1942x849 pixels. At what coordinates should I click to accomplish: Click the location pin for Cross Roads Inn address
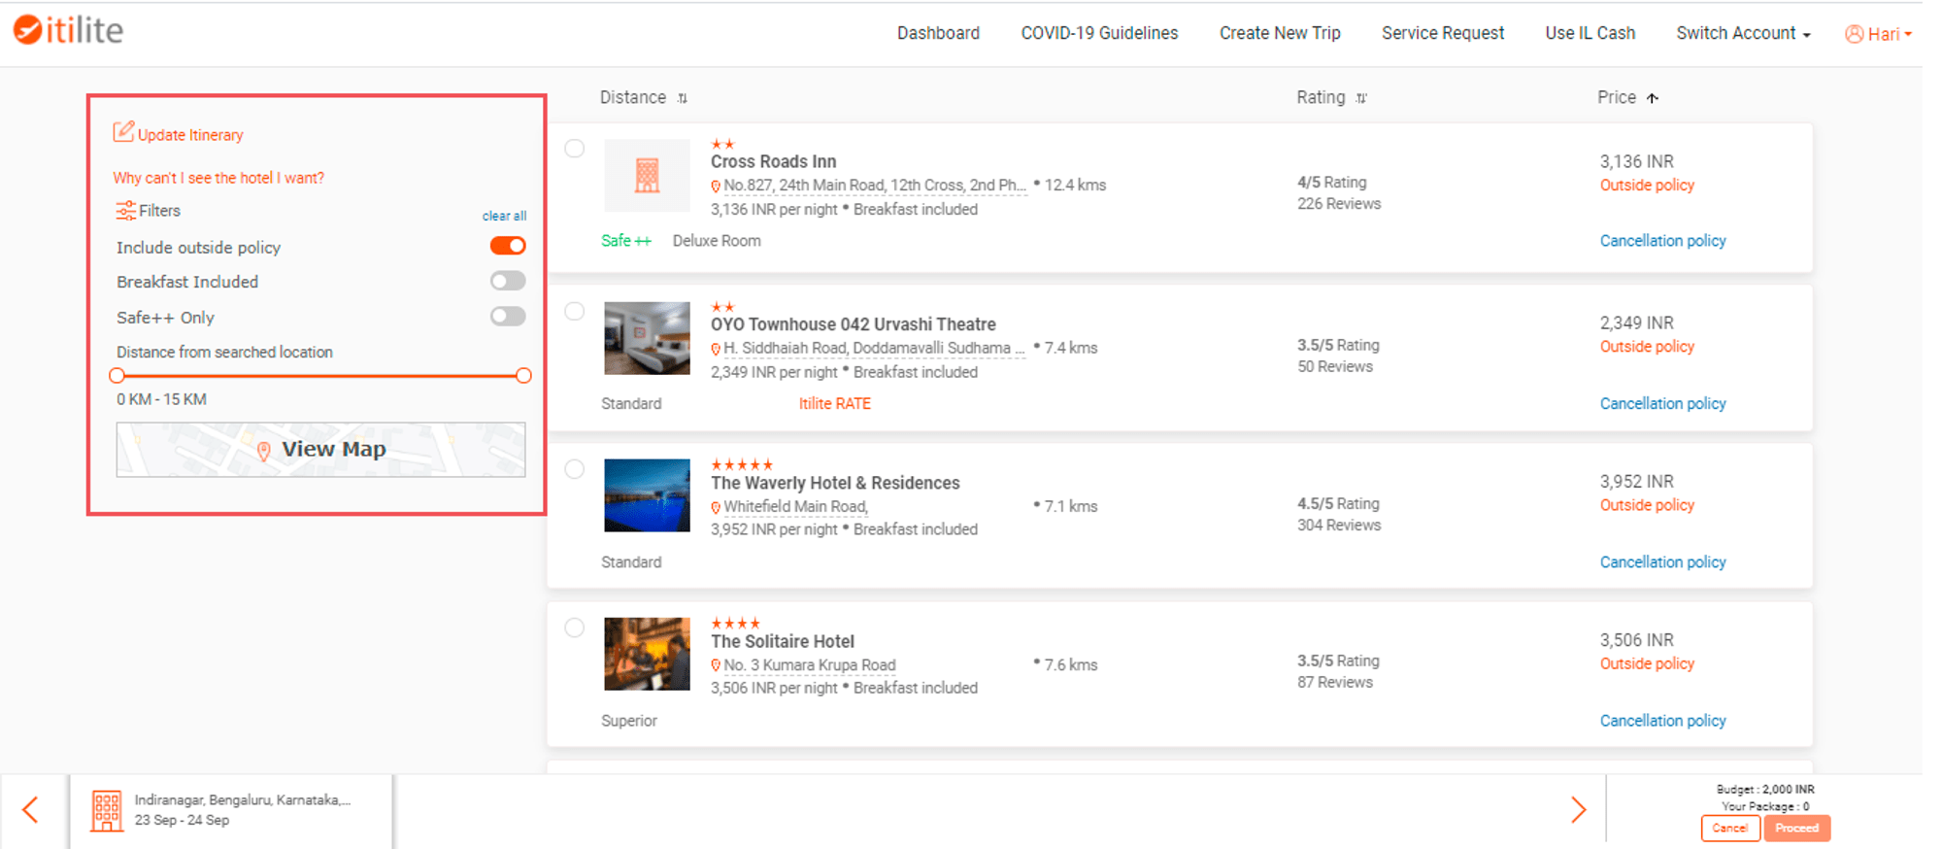(716, 187)
